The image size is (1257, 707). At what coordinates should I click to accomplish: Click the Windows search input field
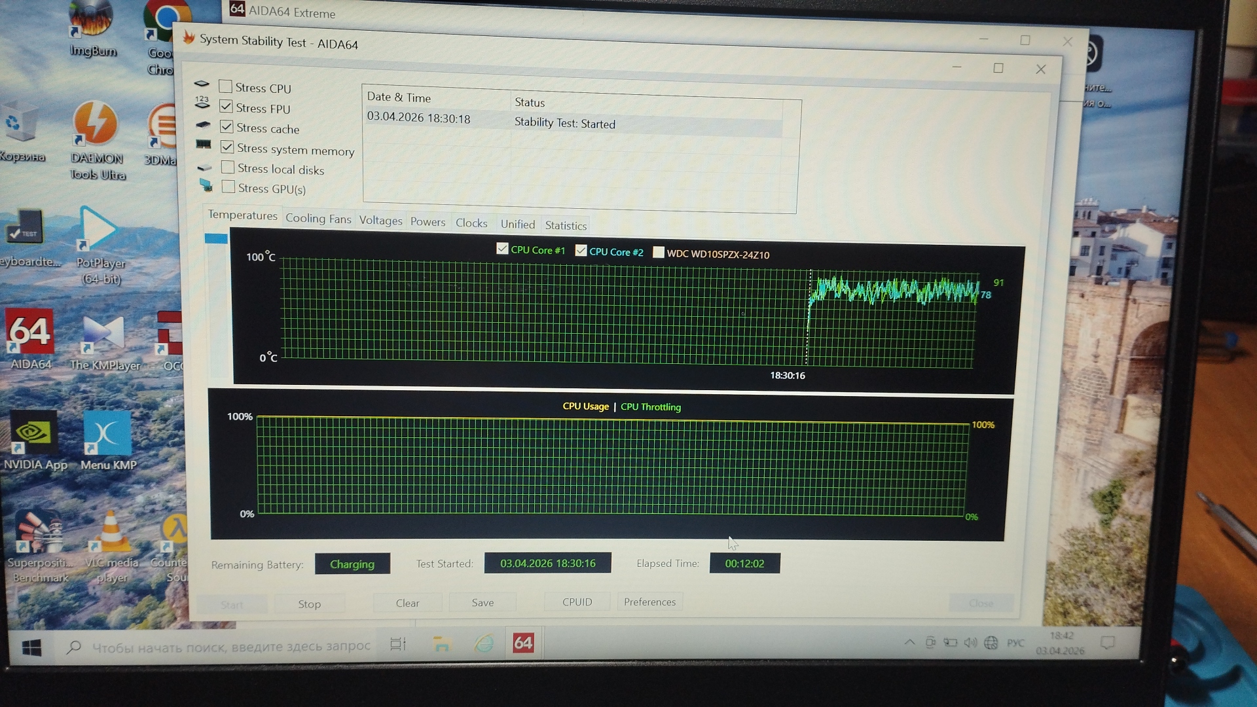pos(230,647)
